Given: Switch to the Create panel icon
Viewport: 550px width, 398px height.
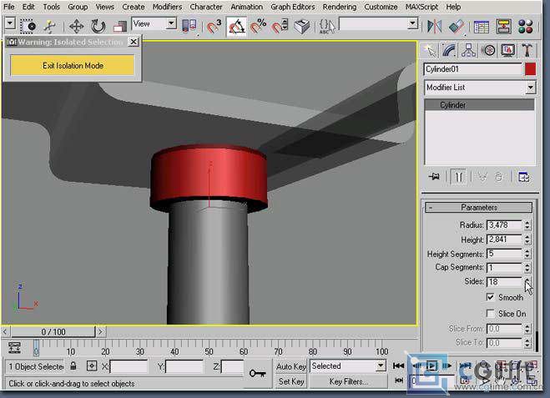Looking at the screenshot, I should point(430,50).
